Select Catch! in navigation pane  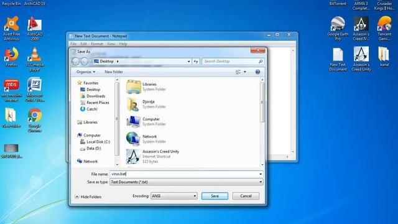[x=89, y=109]
